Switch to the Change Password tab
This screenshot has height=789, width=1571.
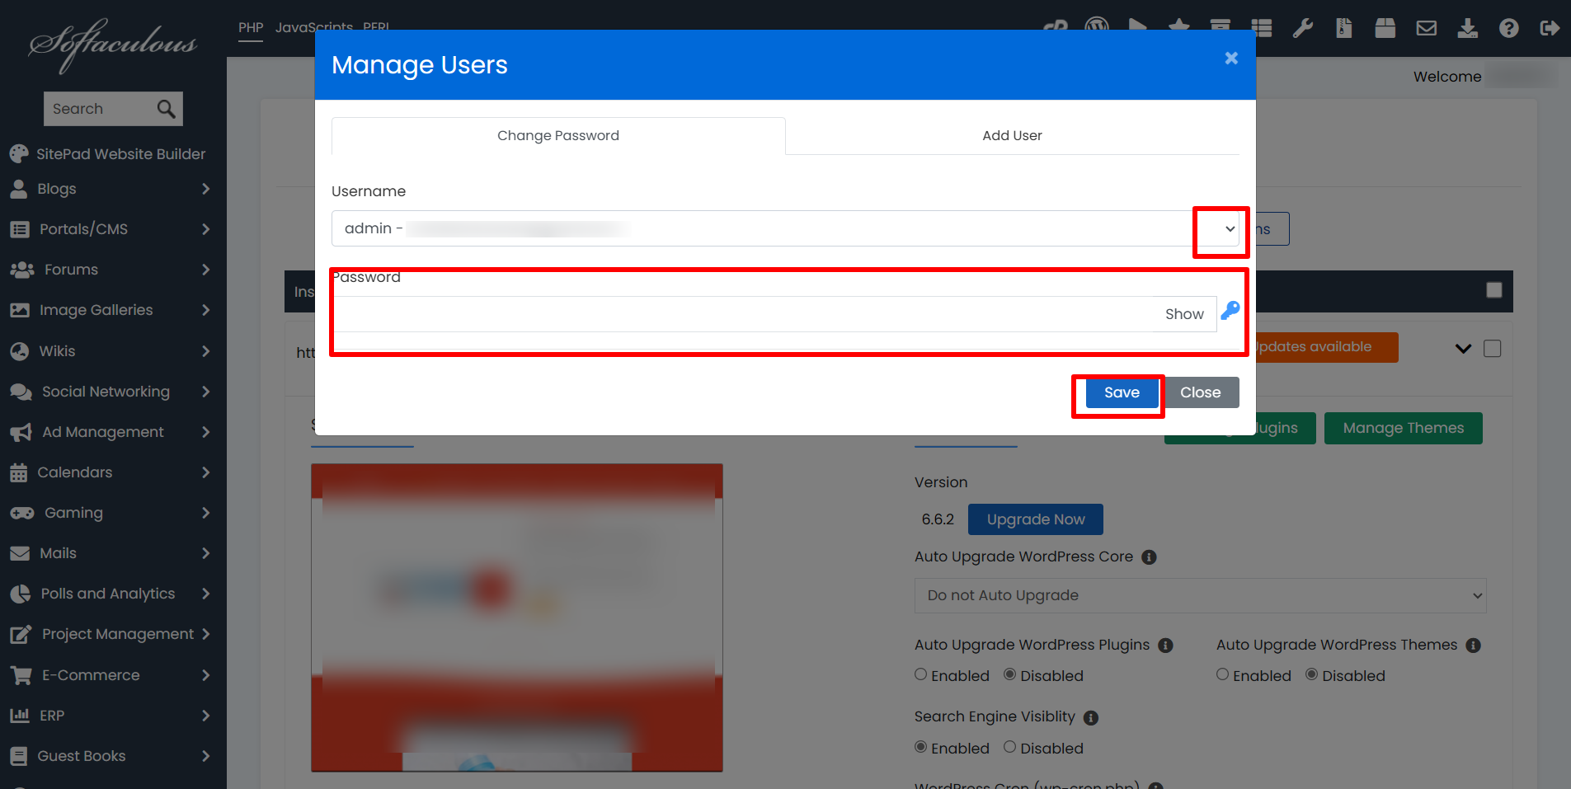[x=558, y=136]
